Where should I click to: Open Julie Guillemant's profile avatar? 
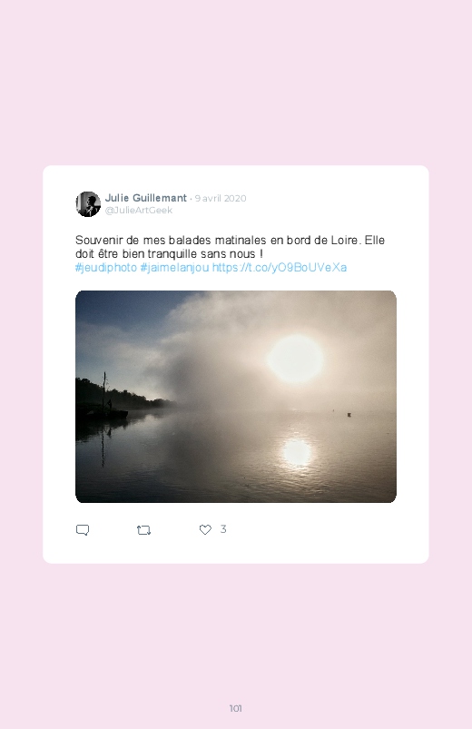88,204
